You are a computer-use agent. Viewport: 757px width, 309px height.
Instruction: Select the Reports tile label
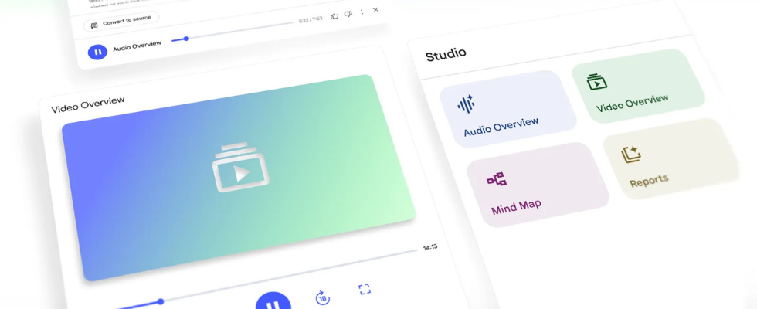649,182
